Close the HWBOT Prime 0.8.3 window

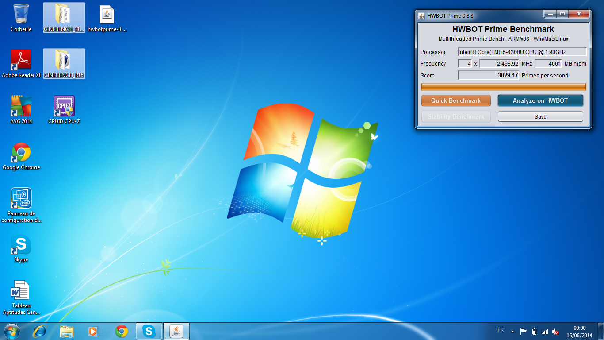point(579,14)
